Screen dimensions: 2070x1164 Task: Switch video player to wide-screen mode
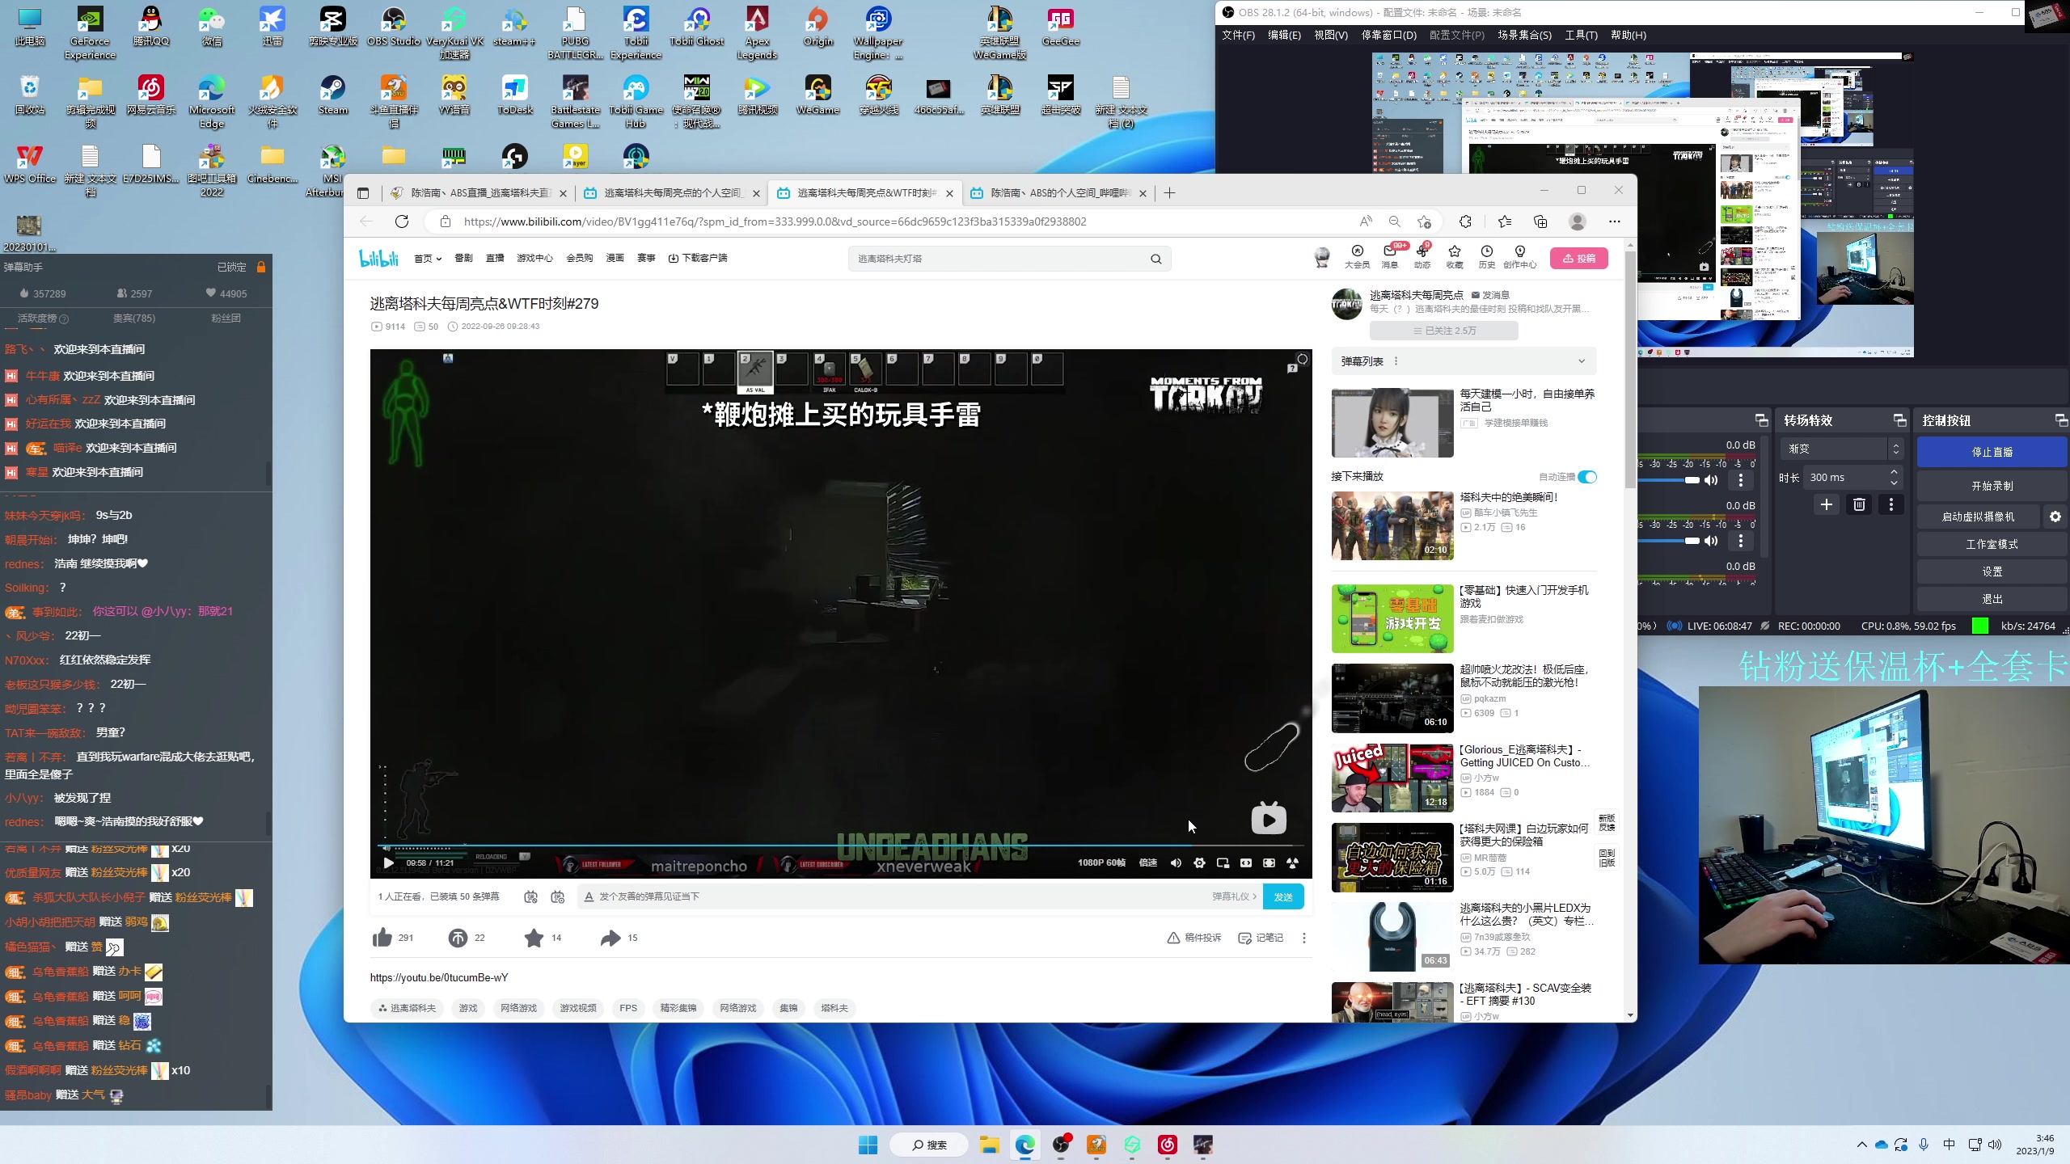tap(1246, 863)
